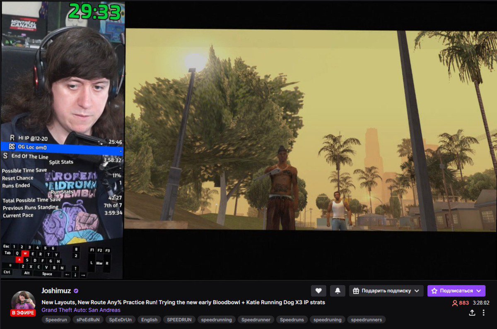Select the all-caps 'SPEEDRUN' tag
This screenshot has width=497, height=329.
tap(179, 319)
